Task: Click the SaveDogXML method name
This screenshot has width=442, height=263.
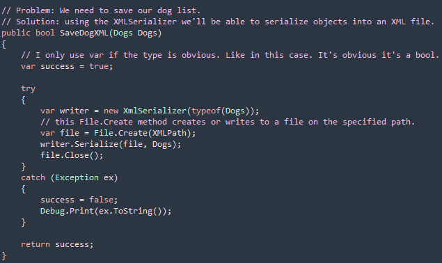Action: tap(84, 33)
